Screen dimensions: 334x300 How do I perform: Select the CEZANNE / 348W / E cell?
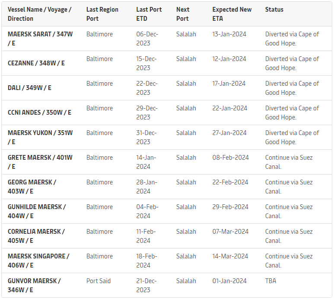click(x=36, y=63)
